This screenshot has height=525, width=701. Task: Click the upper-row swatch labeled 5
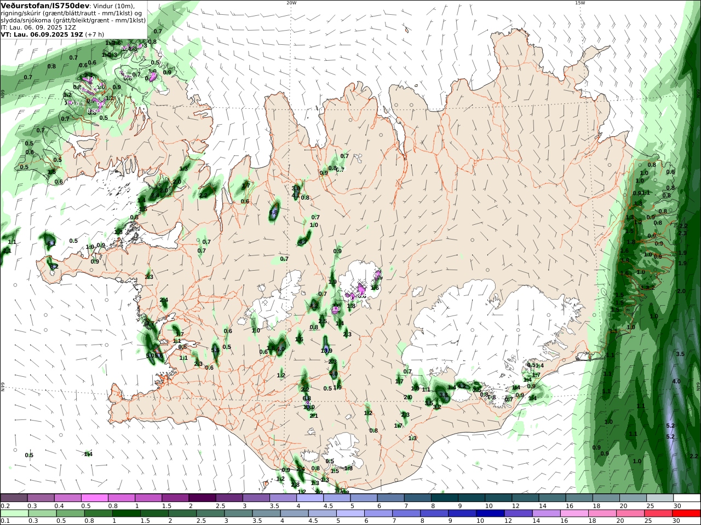coord(363,498)
